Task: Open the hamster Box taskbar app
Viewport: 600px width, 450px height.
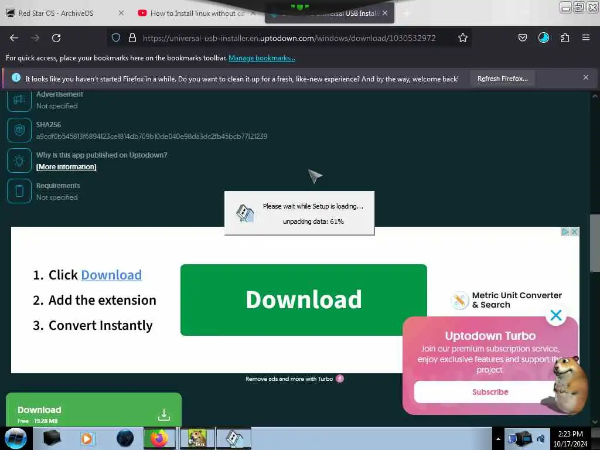Action: pos(197,438)
